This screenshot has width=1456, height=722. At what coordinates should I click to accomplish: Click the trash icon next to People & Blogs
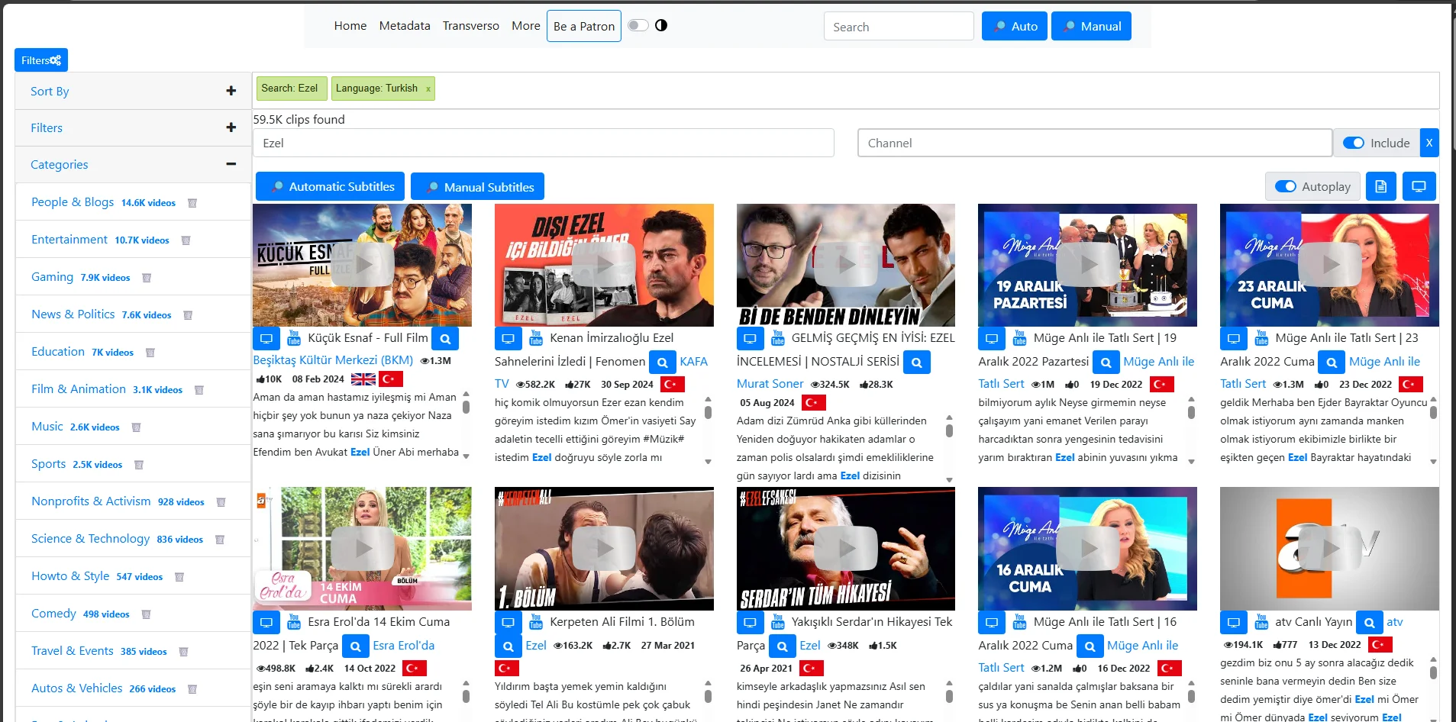pos(192,203)
